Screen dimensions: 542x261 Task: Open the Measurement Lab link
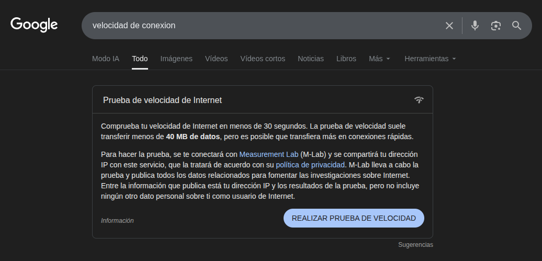pos(268,154)
